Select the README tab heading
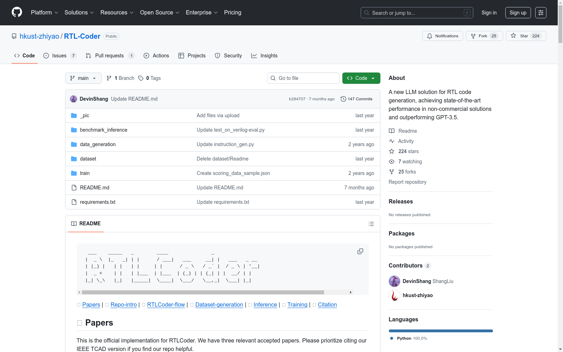The image size is (563, 352). [86, 224]
